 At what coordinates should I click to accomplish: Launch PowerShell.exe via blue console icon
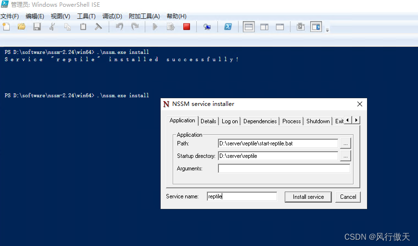[x=228, y=26]
